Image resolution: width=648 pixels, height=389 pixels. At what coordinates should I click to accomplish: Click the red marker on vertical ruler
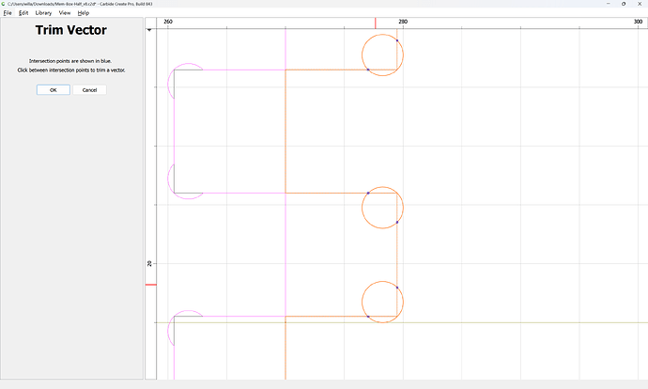click(151, 285)
